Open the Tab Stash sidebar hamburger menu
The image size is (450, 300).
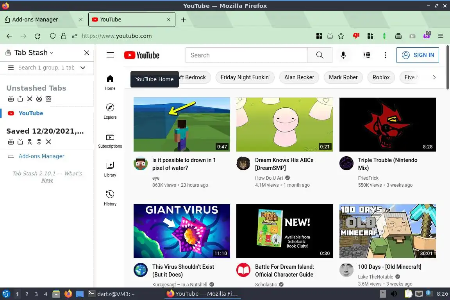(11, 68)
